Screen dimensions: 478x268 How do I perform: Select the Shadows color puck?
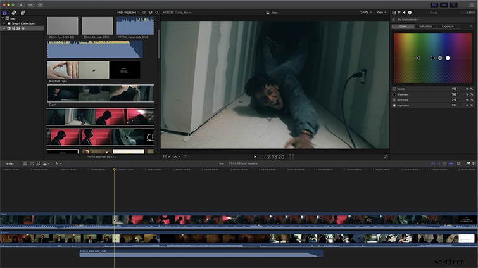click(x=432, y=58)
